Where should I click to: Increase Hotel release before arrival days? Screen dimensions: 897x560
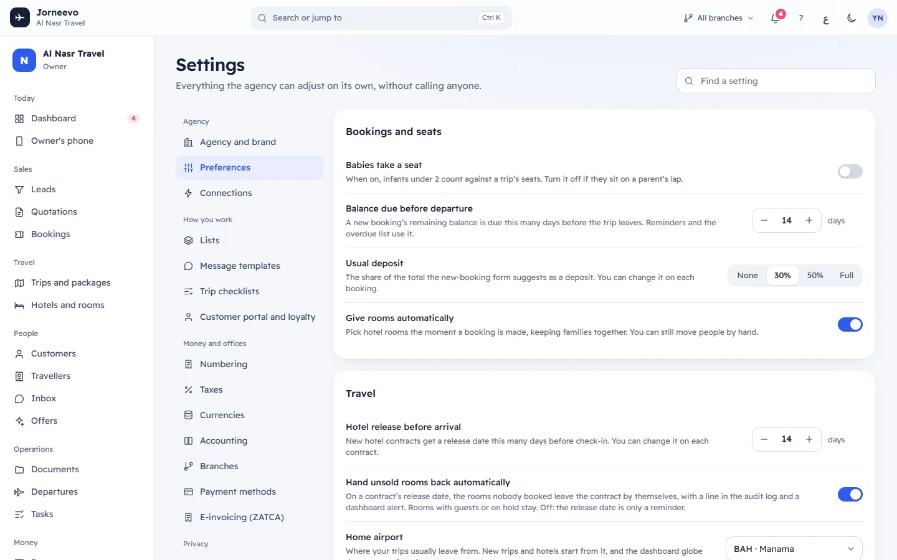(x=809, y=439)
